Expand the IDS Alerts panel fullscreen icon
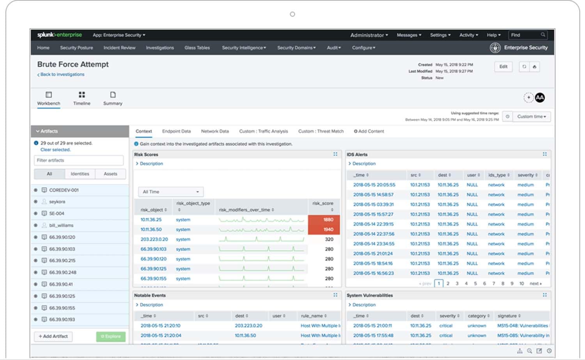The height and width of the screenshot is (360, 585). click(545, 154)
